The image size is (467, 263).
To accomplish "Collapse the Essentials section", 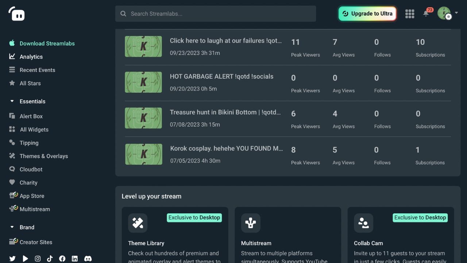I will click(x=12, y=101).
